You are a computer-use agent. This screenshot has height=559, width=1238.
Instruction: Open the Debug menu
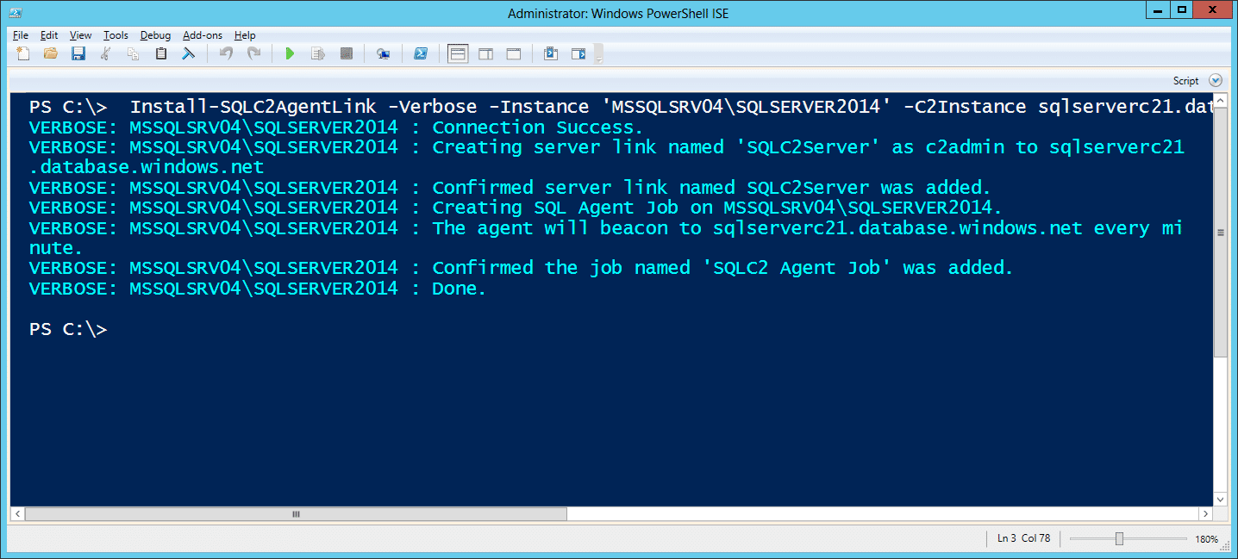pyautogui.click(x=155, y=35)
